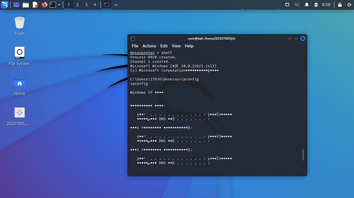Switch to workspace 3
Screen dimensions: 354x198
pyautogui.click(x=86, y=5)
